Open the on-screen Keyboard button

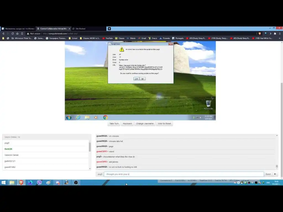tap(127, 123)
